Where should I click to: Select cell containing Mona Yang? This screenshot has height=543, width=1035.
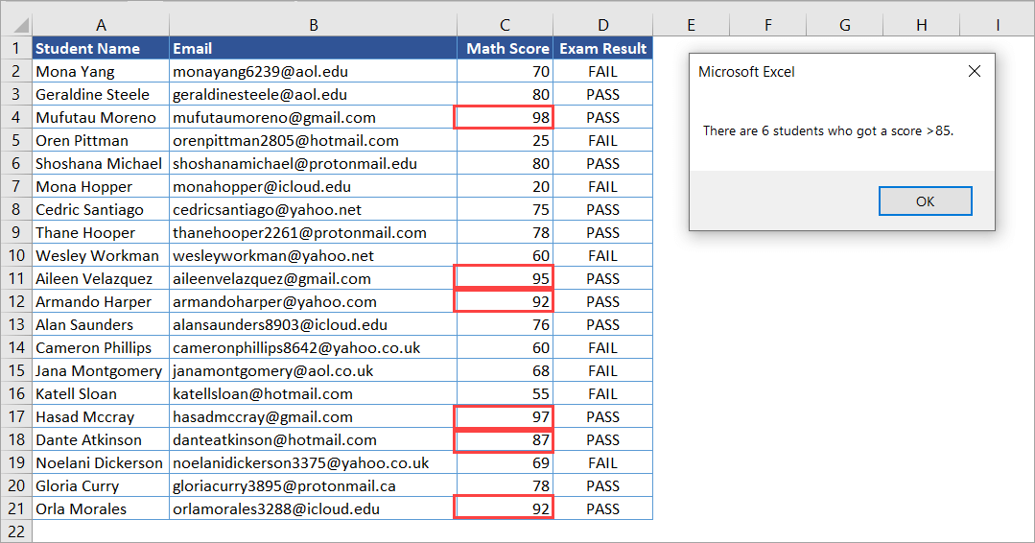(x=101, y=71)
